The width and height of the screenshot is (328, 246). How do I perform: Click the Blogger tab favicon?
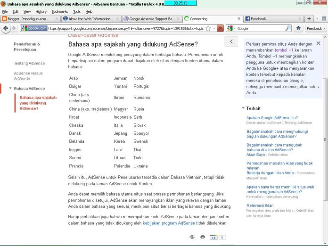(4, 19)
